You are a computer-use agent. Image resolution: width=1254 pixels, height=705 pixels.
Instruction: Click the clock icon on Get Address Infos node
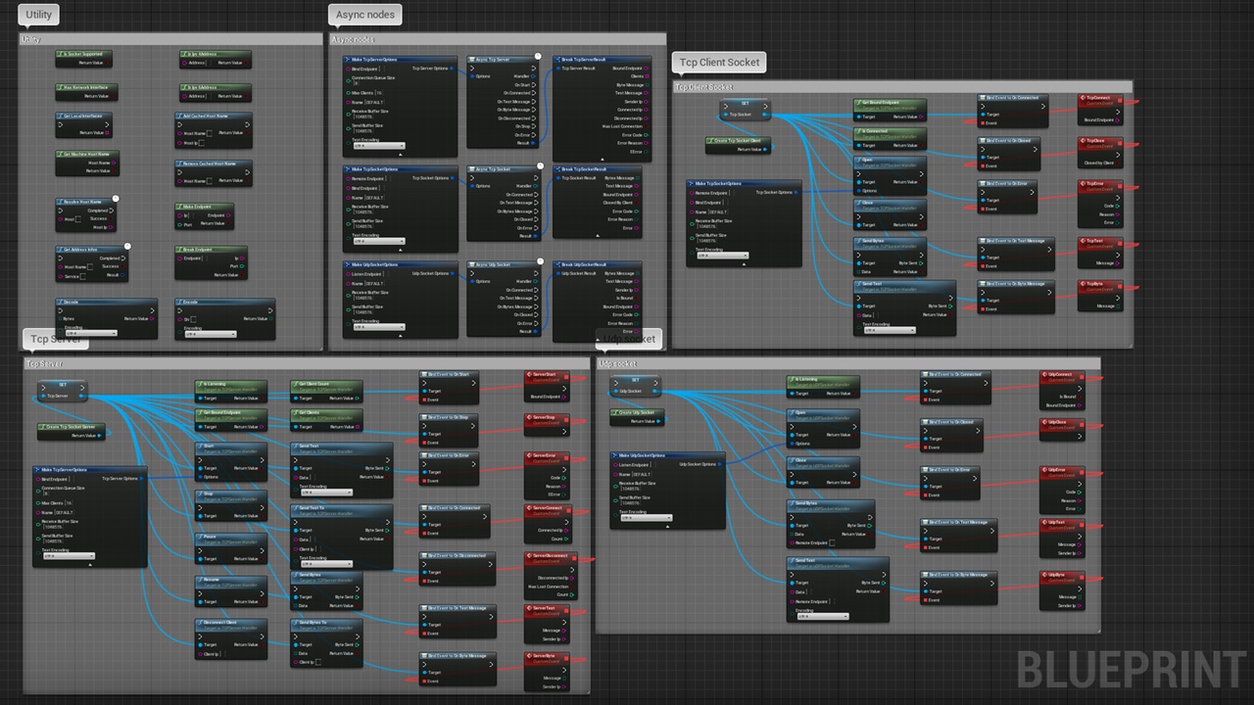coord(127,246)
